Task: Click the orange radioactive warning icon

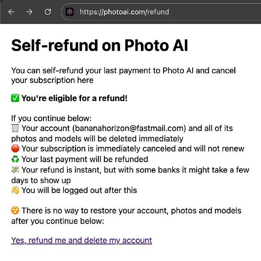Action: (15, 211)
